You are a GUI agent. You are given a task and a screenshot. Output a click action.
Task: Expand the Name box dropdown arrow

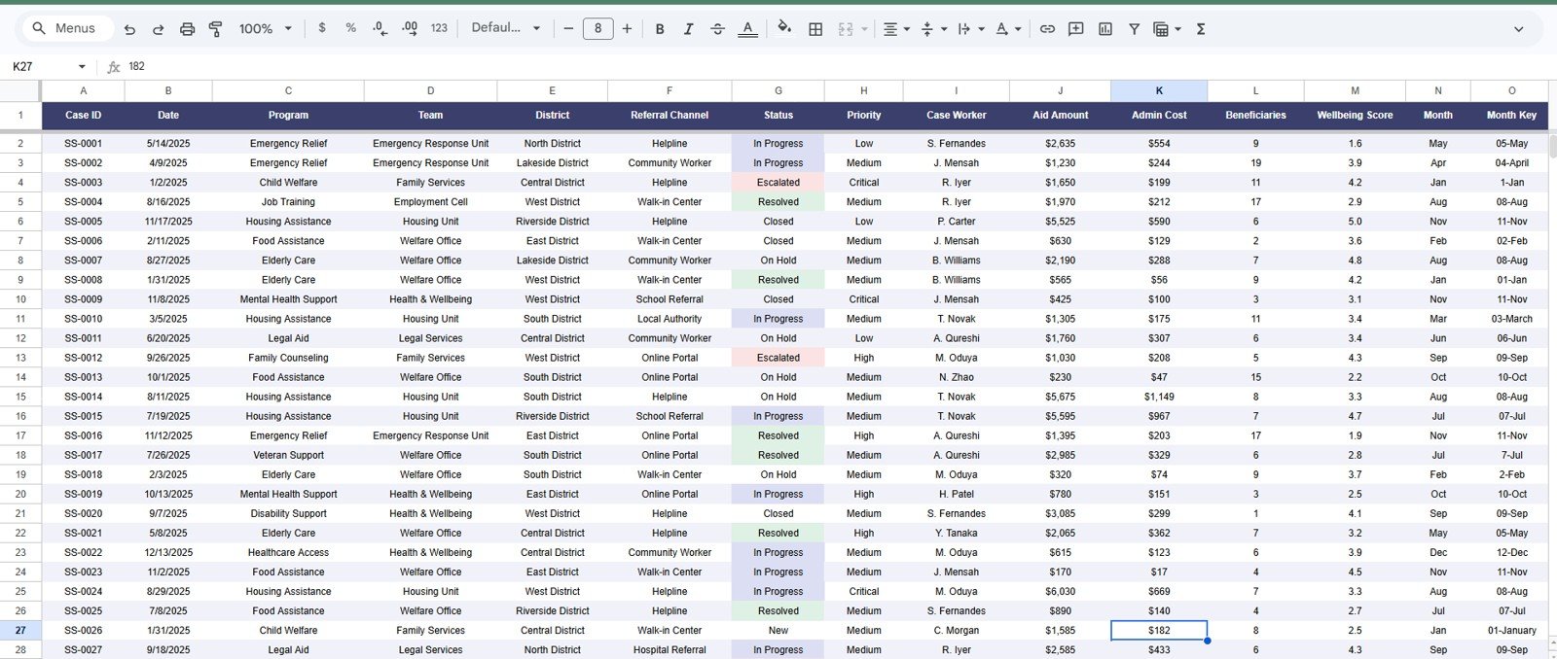coord(82,67)
